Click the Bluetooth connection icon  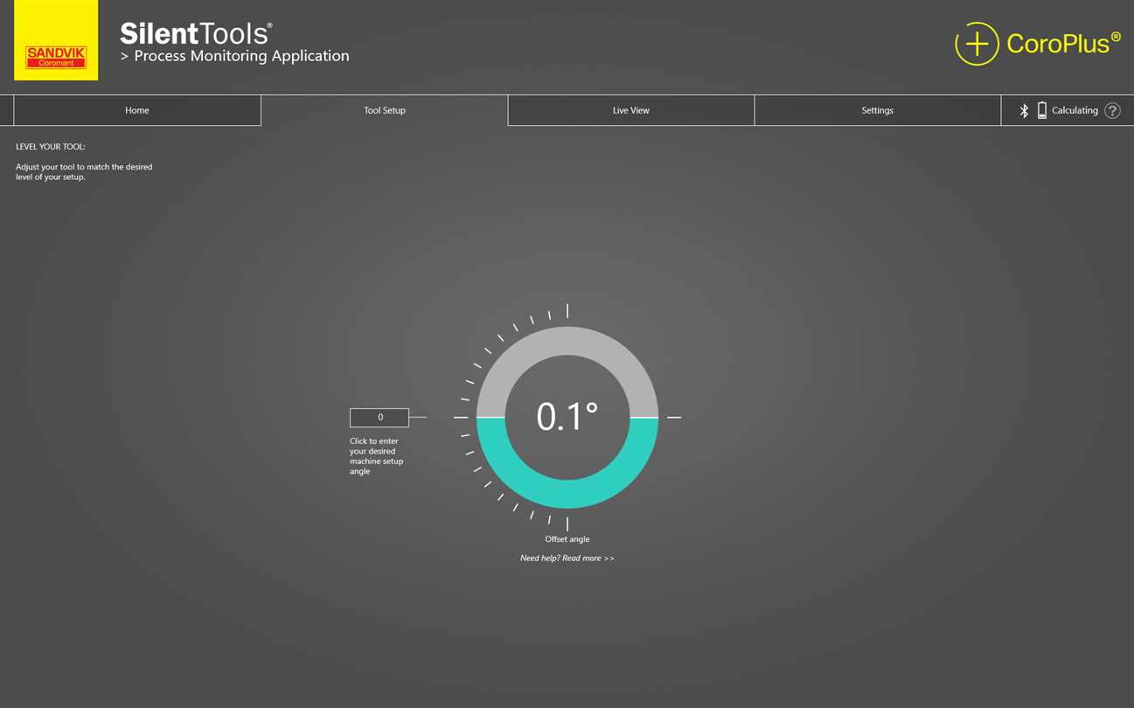(x=1024, y=110)
